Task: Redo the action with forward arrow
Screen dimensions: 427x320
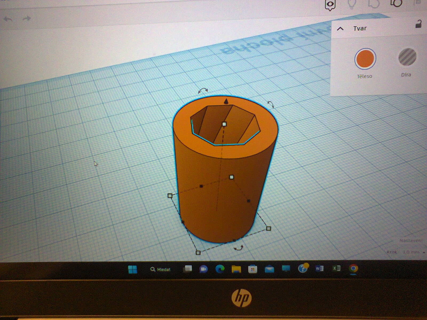Action: (27, 18)
